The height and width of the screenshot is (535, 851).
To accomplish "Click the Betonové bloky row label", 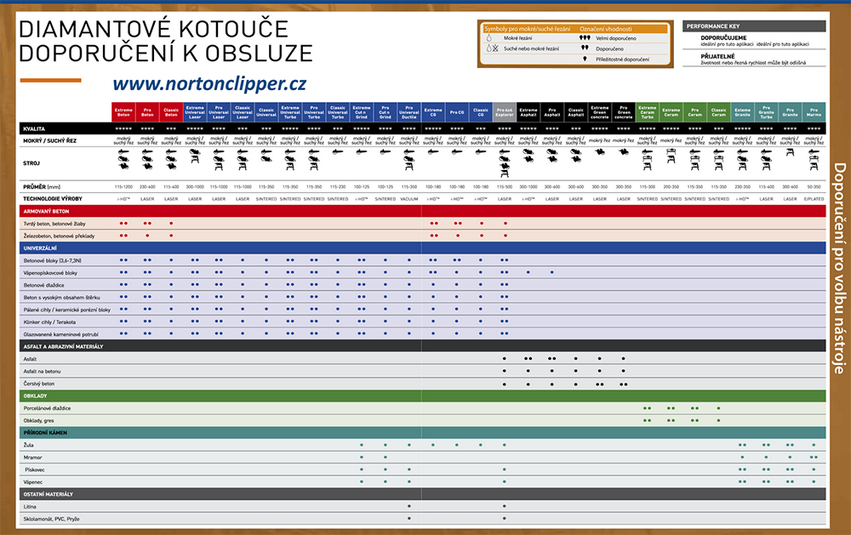I will [52, 260].
